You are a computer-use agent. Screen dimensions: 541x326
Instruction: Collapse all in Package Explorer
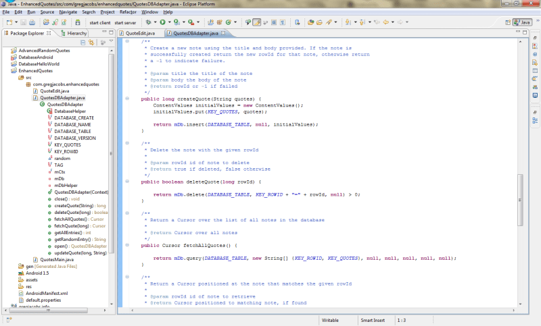click(83, 43)
